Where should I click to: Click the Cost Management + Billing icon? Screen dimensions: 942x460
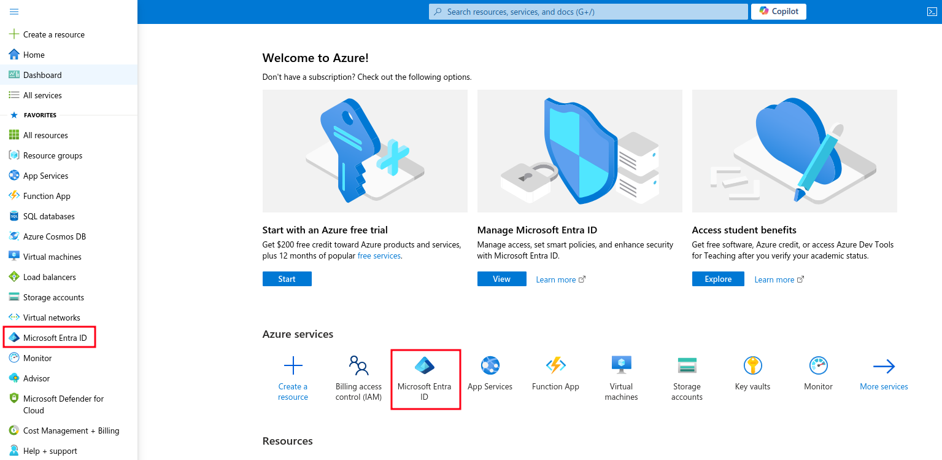coord(14,431)
